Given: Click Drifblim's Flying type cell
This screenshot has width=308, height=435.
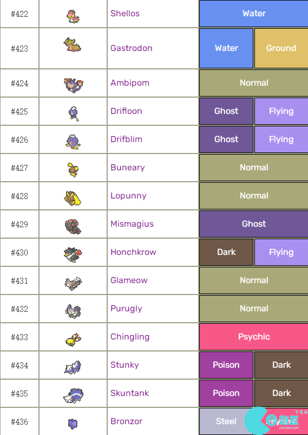Looking at the screenshot, I should (x=281, y=139).
